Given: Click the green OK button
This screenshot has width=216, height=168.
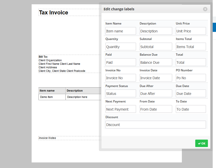Looking at the screenshot, I should (x=201, y=143).
